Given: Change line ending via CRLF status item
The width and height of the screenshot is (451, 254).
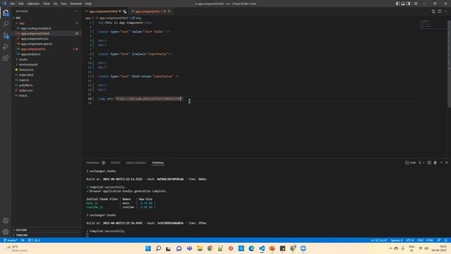Looking at the screenshot, I should point(420,240).
